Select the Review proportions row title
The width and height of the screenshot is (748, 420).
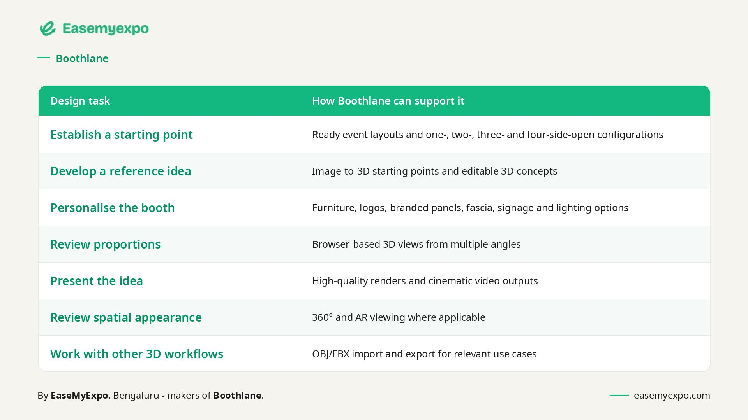[x=106, y=244]
